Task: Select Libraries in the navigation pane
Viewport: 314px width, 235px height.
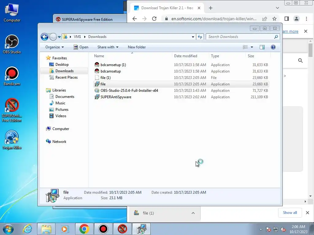Action: (59, 90)
